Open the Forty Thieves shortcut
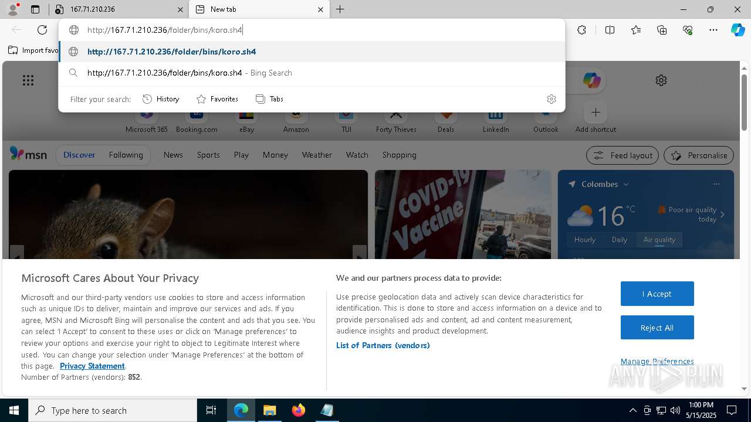Viewport: 751px width, 422px height. coord(396,121)
